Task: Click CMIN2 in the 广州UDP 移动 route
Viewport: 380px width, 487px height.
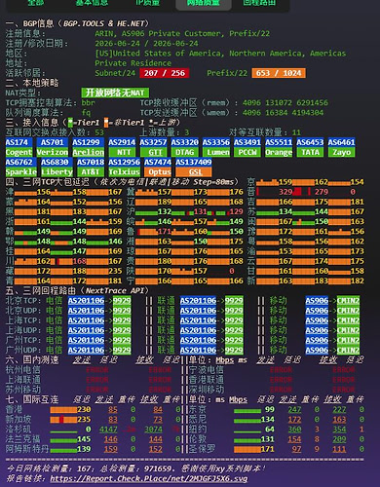Action: (348, 350)
